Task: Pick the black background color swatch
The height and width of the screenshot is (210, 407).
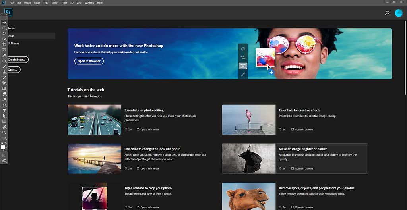Action: (6, 150)
